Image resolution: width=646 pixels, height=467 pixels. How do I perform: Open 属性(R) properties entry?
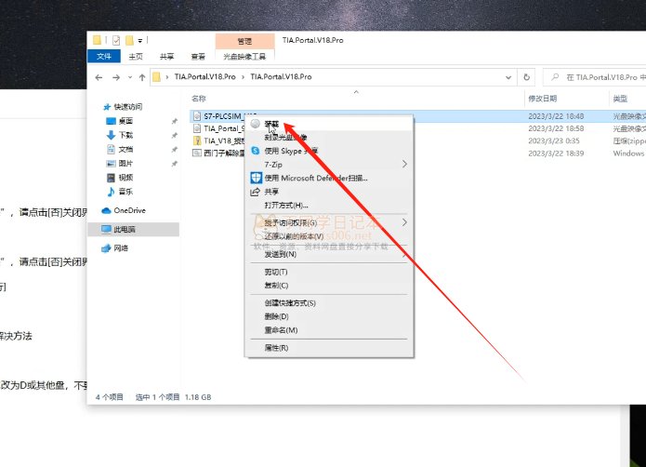[x=330, y=348]
